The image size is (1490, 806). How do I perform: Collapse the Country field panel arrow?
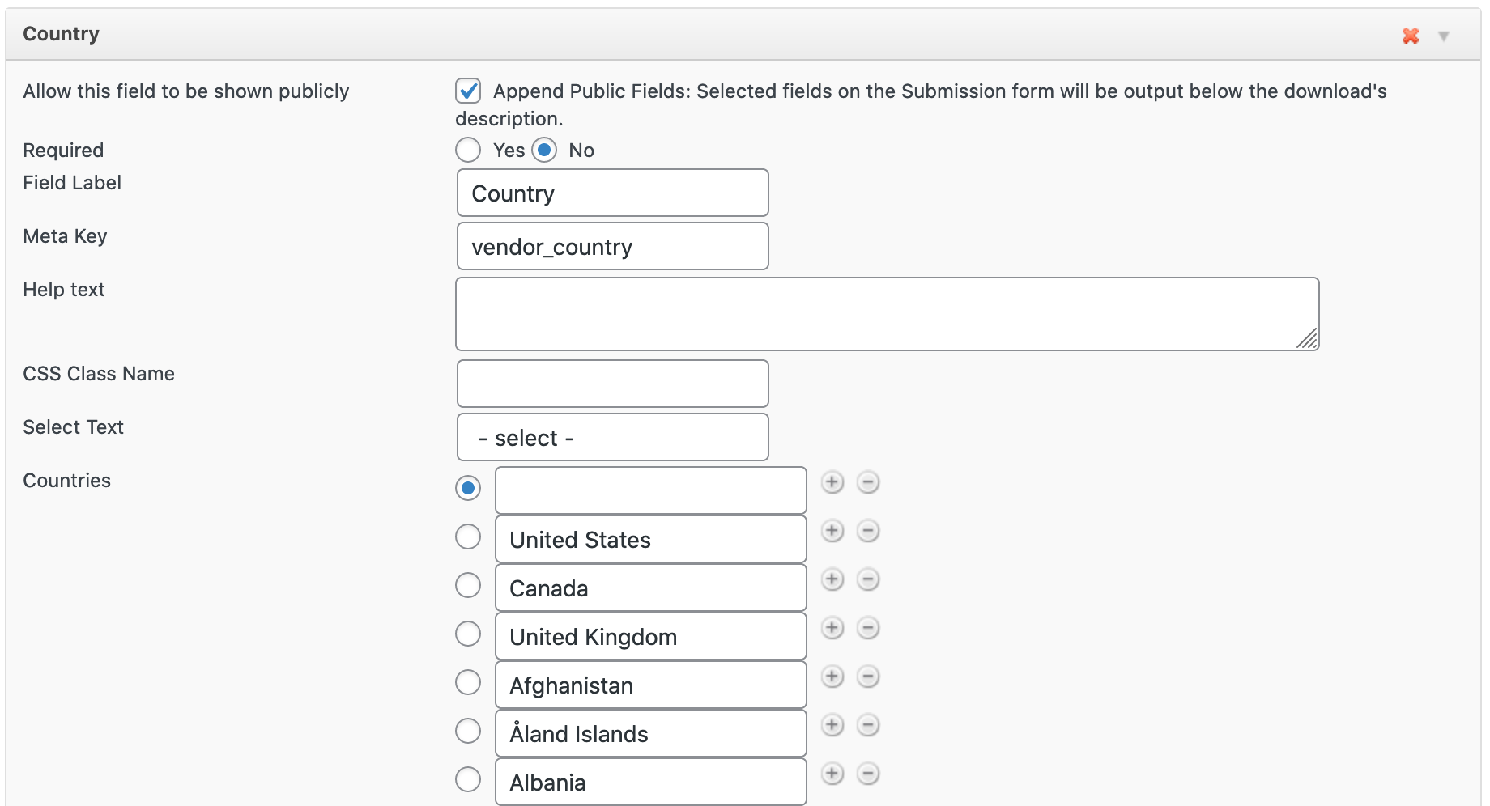click(1443, 36)
